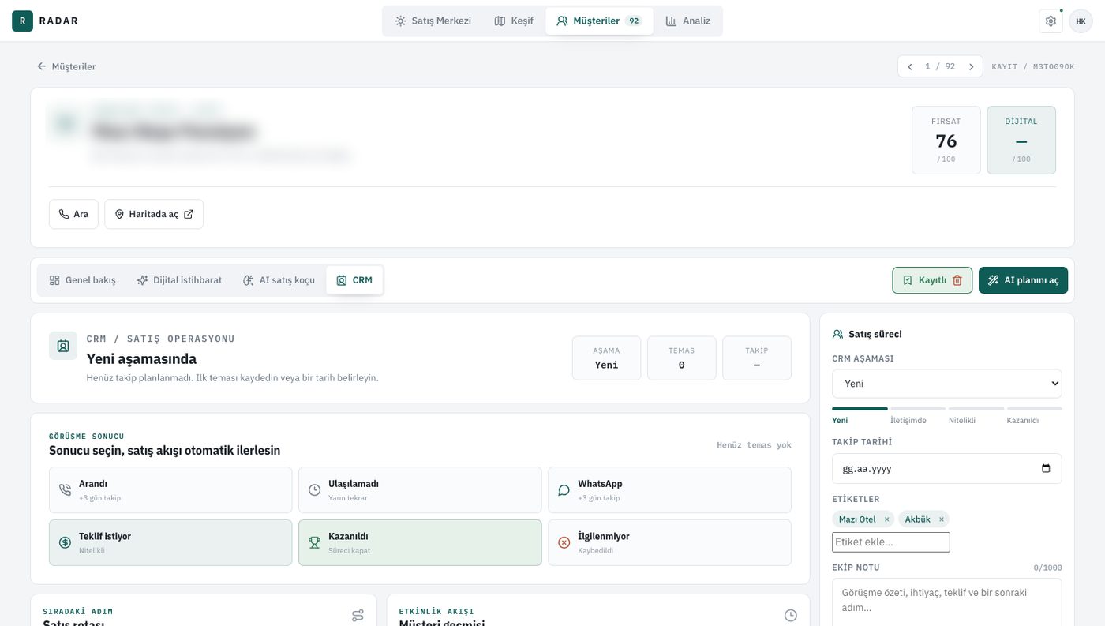The image size is (1105, 626).
Task: Switch to Keşif tab
Action: [x=514, y=21]
